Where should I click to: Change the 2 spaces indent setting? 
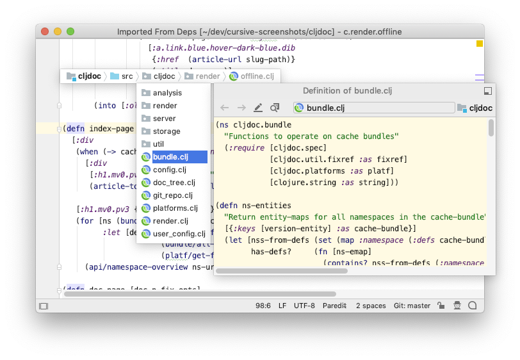click(371, 306)
